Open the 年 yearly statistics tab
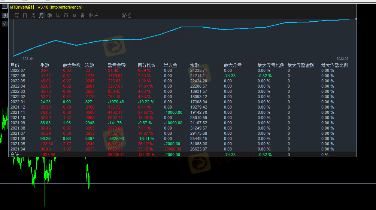This screenshot has width=376, height=210. (x=58, y=15)
